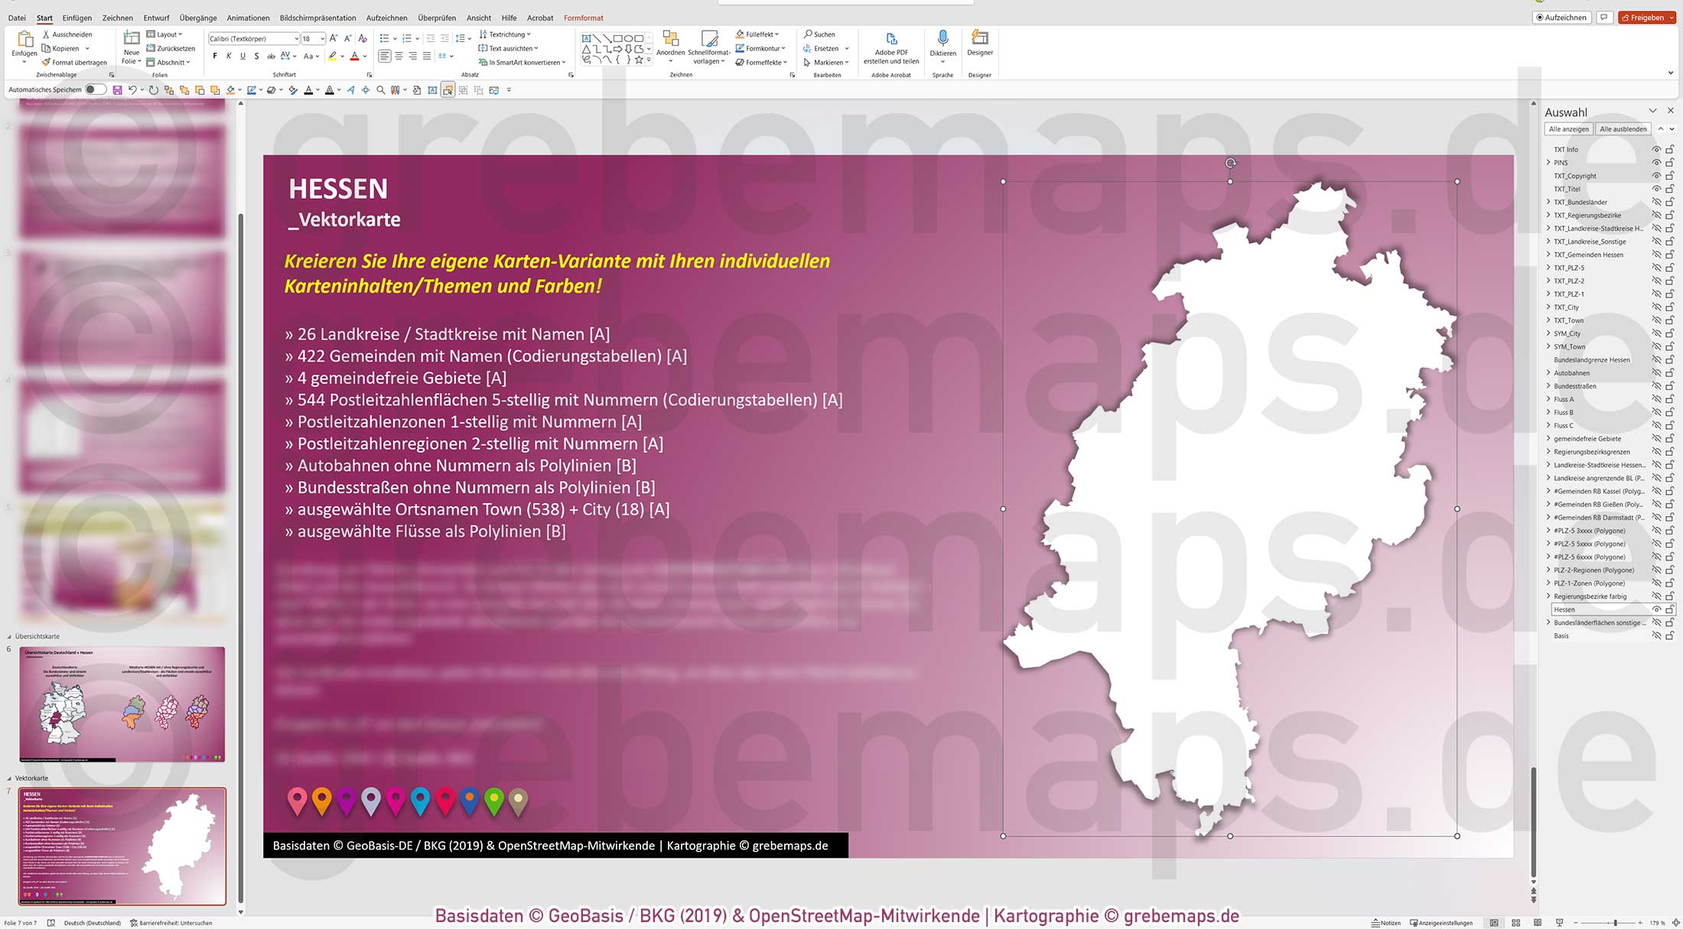The height and width of the screenshot is (929, 1683).
Task: Apply bold formatting with the F icon
Action: tap(216, 55)
